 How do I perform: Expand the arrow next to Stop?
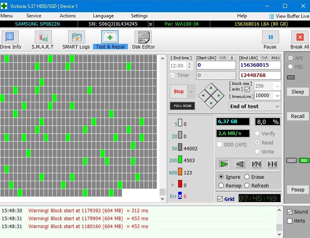192,92
